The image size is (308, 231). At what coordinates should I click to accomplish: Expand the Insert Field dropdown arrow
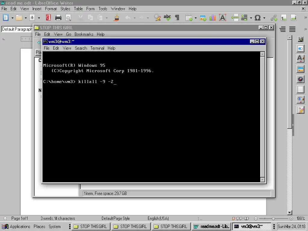tap(251, 18)
